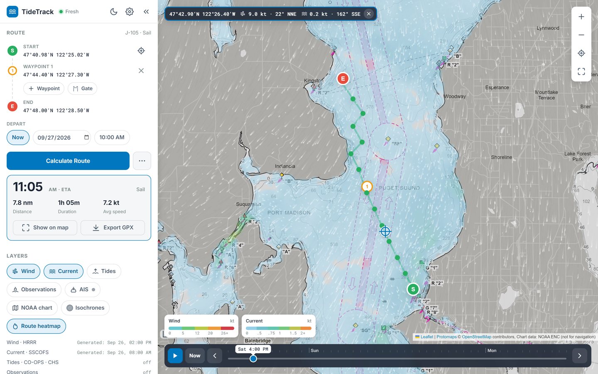
Task: Click the 7.2 kt average speed
Action: [111, 203]
